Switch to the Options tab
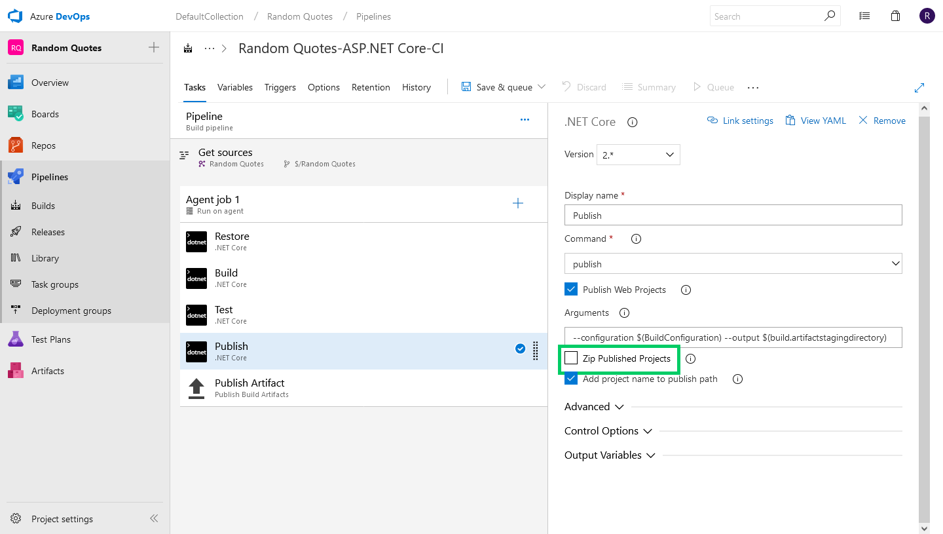This screenshot has width=943, height=534. [324, 87]
